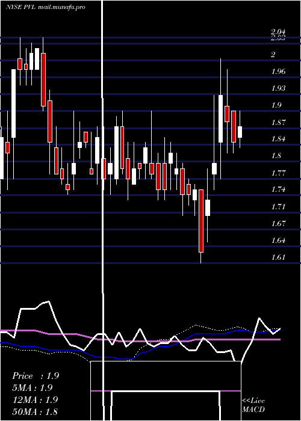
Task: Click the 1.74 price axis label
Action: 278,189
